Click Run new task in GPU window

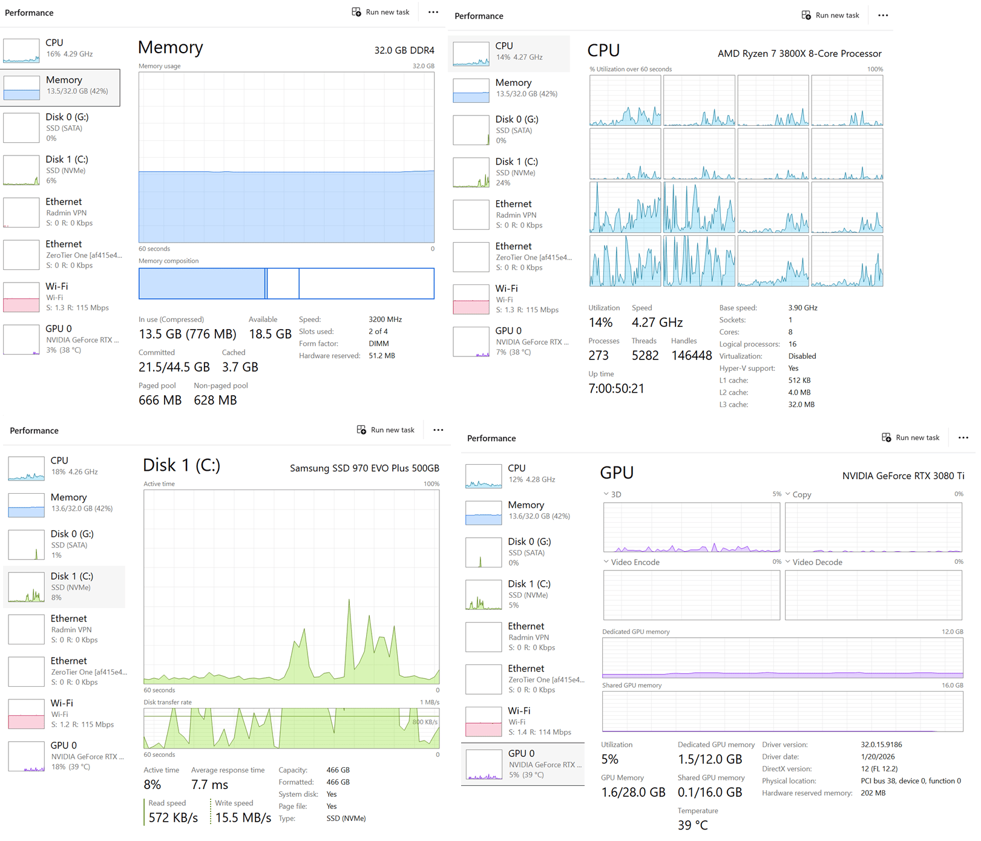tap(910, 437)
